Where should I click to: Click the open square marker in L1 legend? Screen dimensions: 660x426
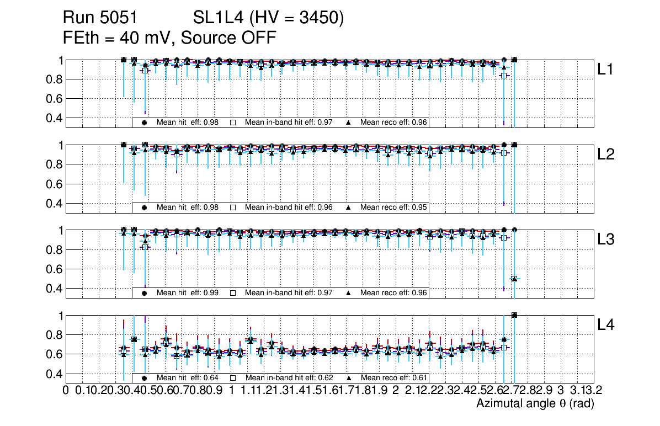(x=232, y=123)
